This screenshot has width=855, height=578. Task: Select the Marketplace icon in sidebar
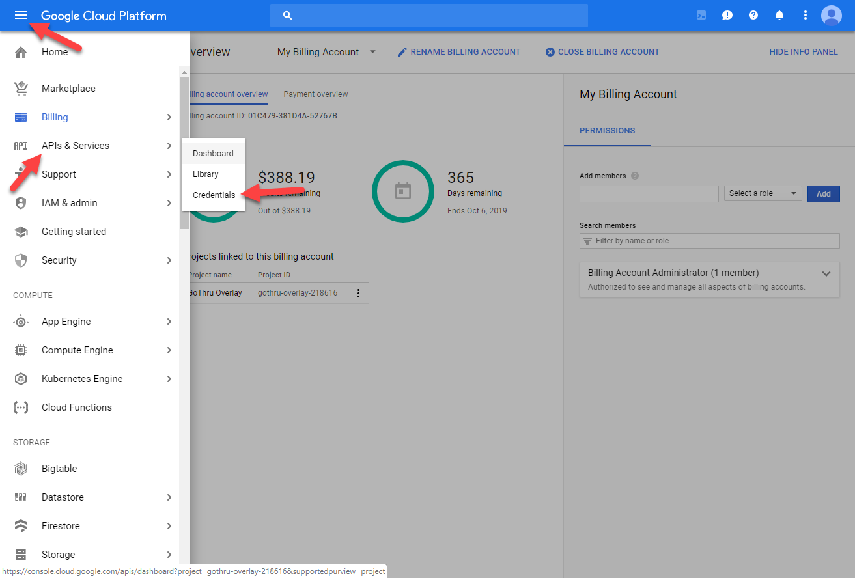(20, 88)
